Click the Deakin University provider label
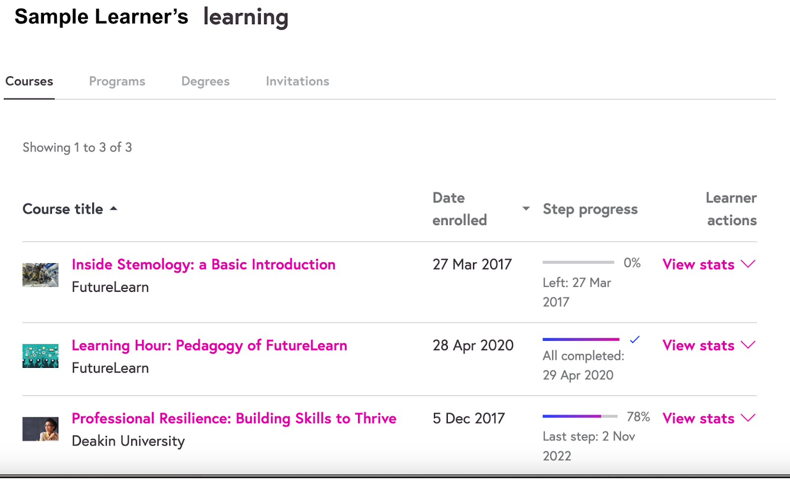The image size is (790, 479). click(x=128, y=441)
